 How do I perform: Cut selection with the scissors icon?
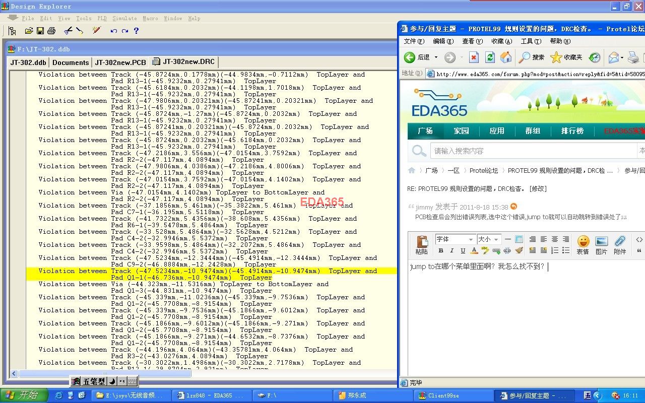pos(68,31)
